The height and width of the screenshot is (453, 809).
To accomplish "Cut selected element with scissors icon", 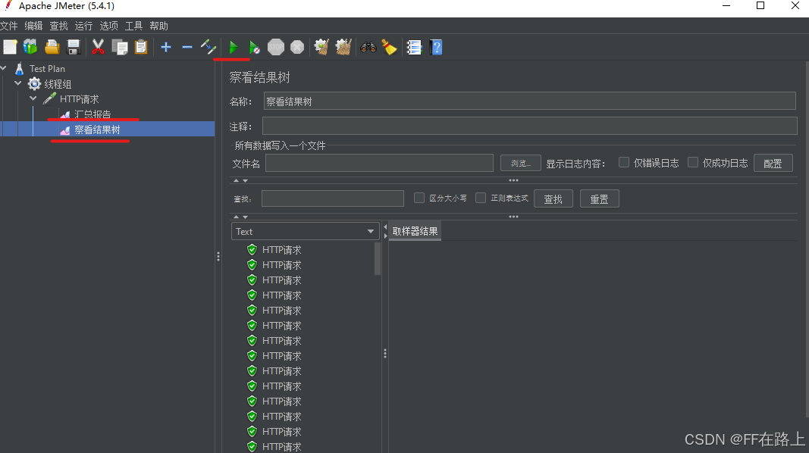I will tap(98, 48).
